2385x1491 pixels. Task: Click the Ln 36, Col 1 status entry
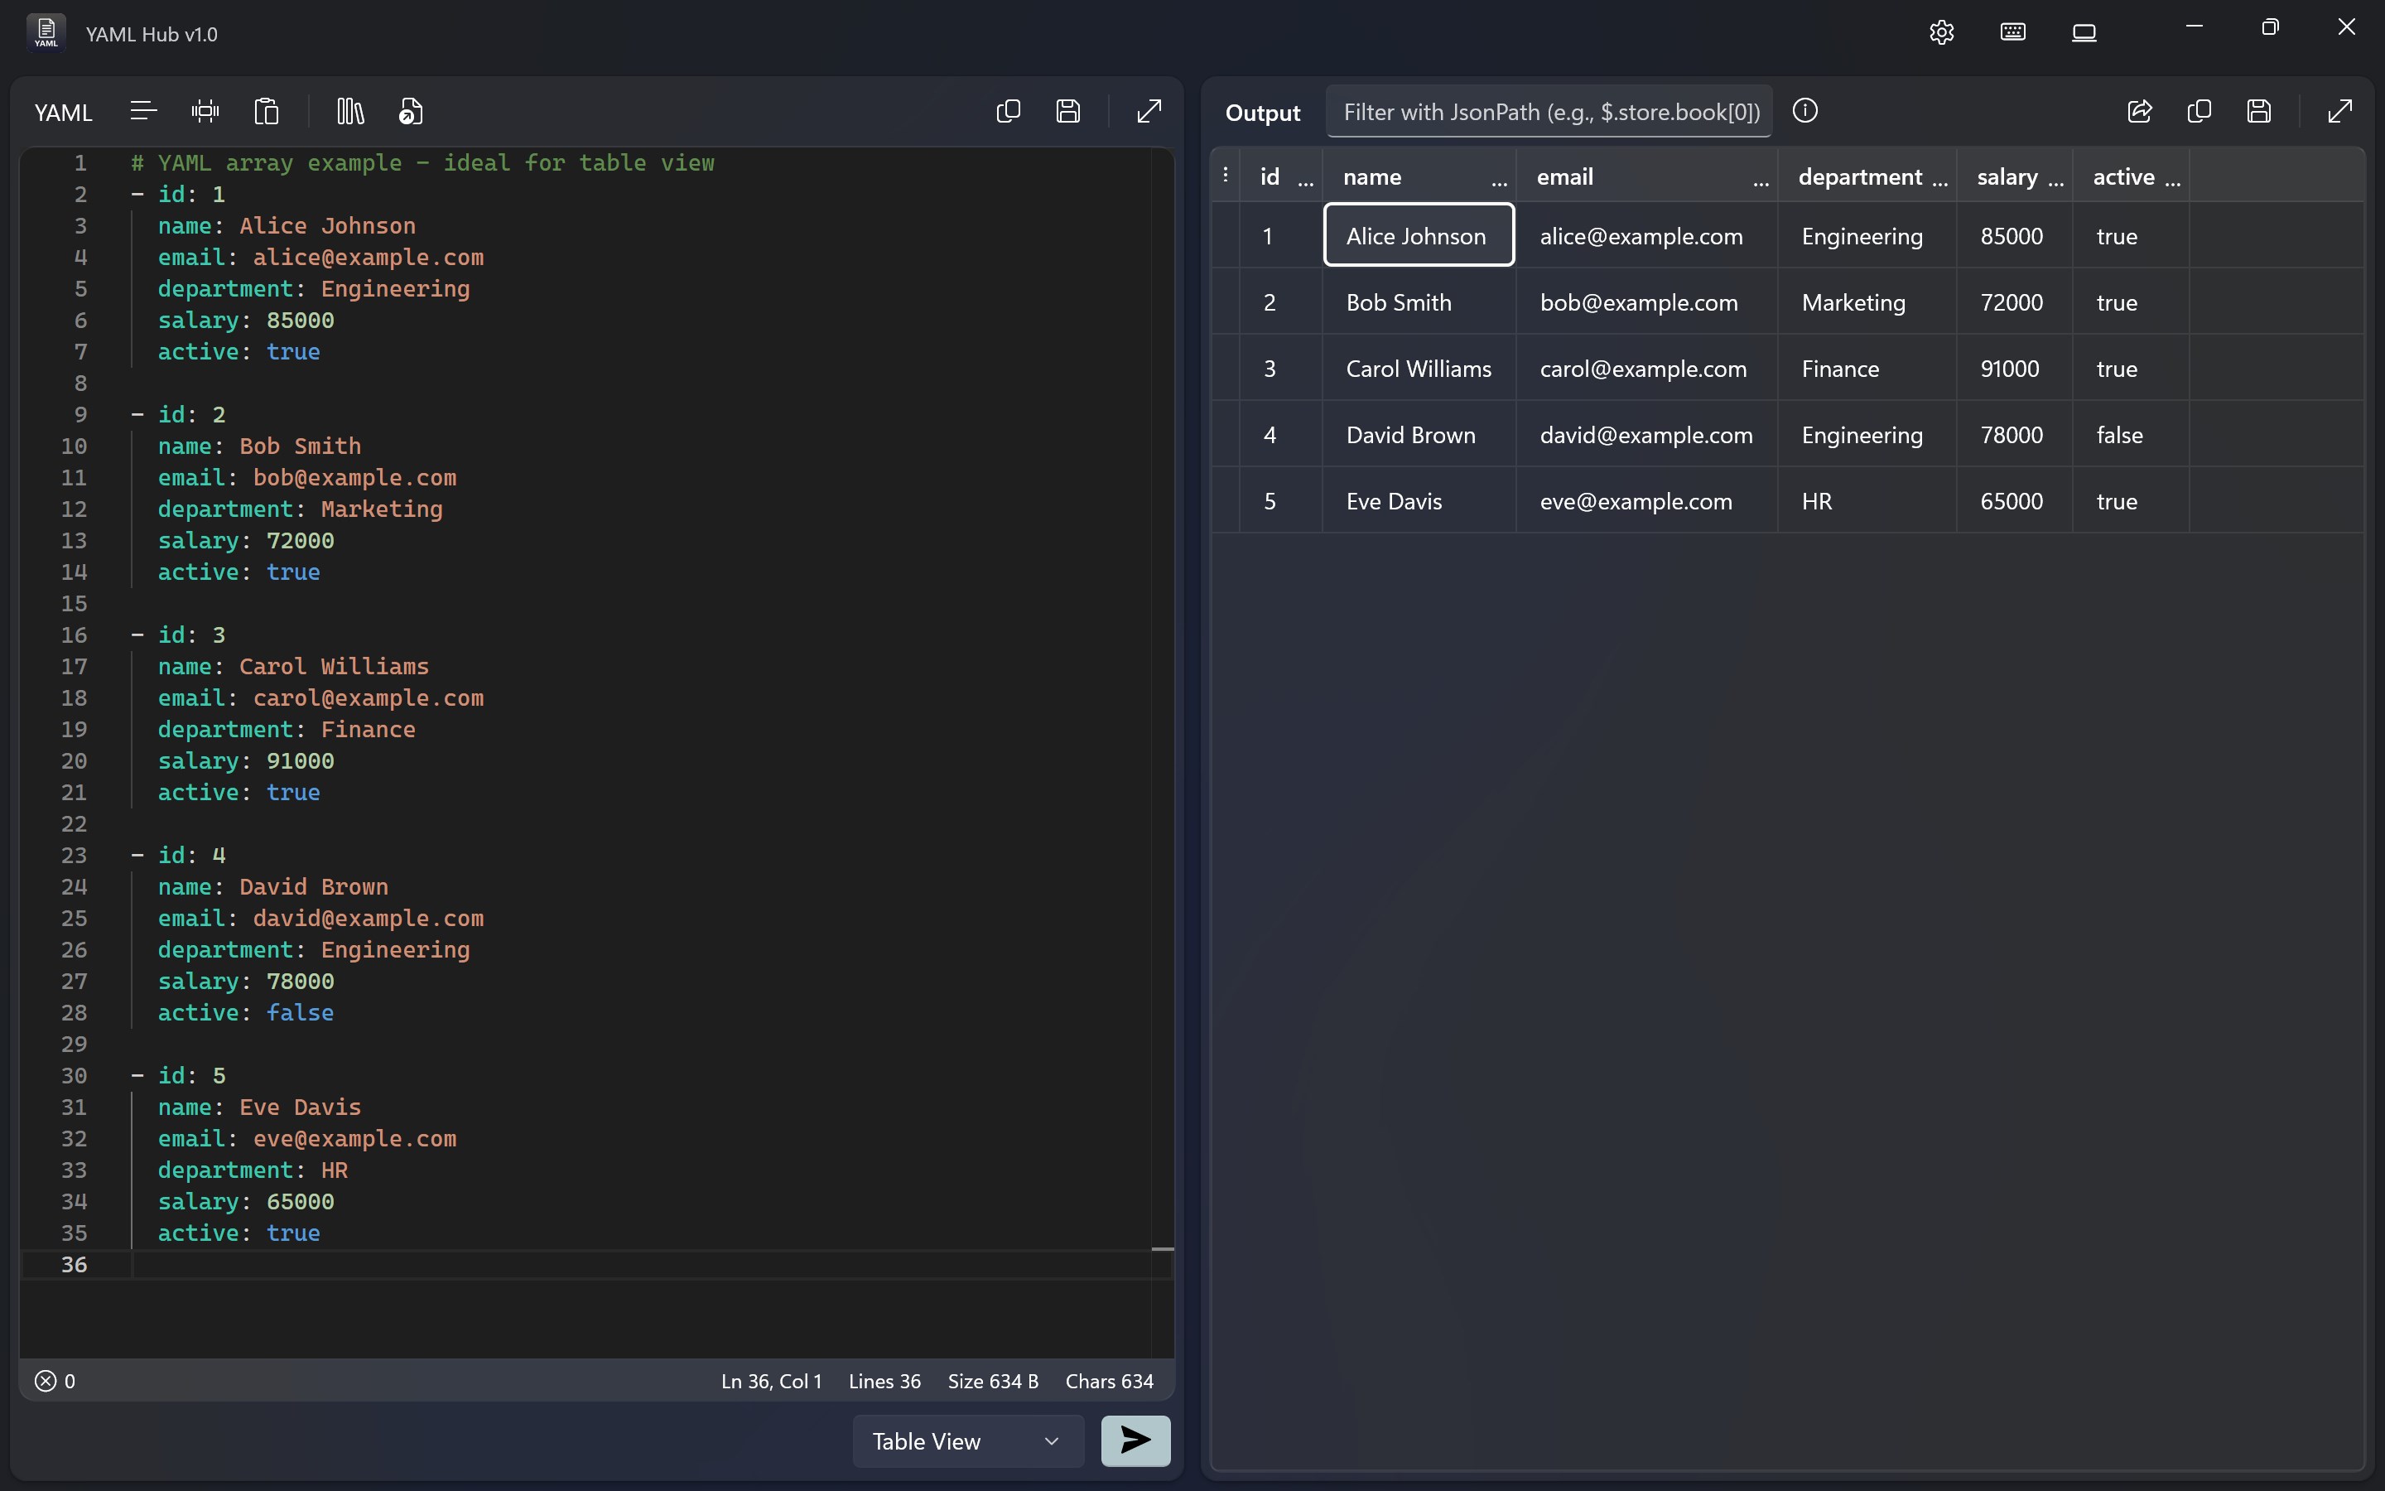coord(771,1381)
